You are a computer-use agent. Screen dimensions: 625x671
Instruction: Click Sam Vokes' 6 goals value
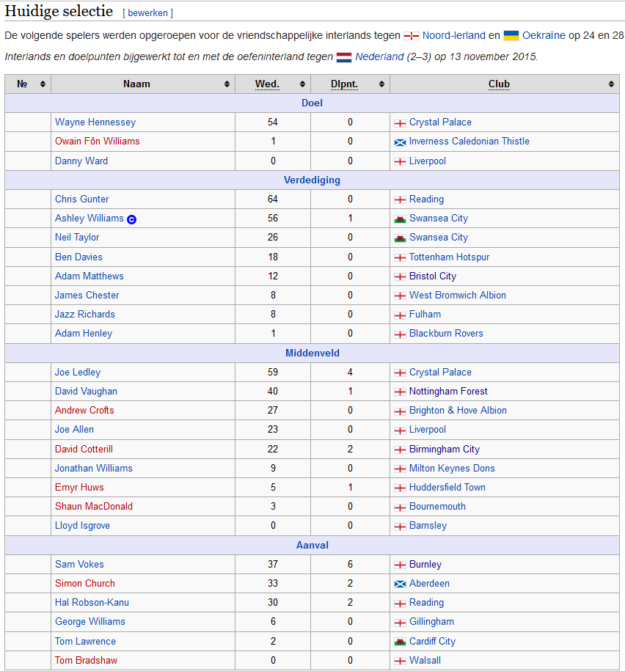tap(350, 564)
